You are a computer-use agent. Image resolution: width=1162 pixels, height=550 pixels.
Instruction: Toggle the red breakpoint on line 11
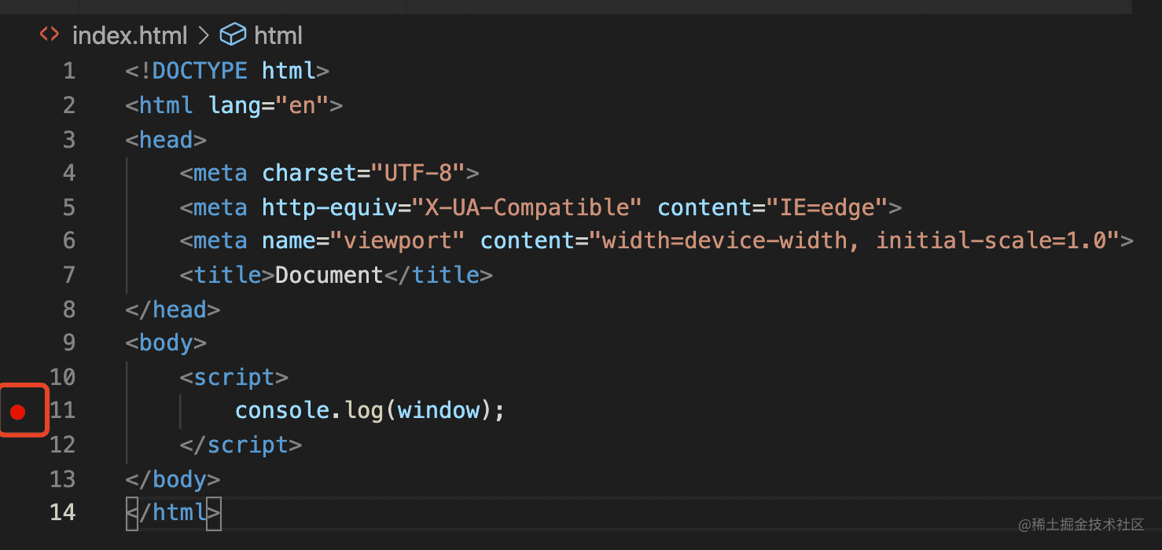pos(18,411)
